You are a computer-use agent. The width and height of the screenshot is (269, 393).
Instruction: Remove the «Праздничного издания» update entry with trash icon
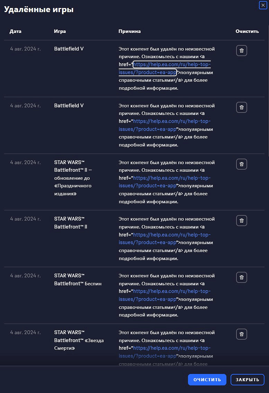pos(242,164)
